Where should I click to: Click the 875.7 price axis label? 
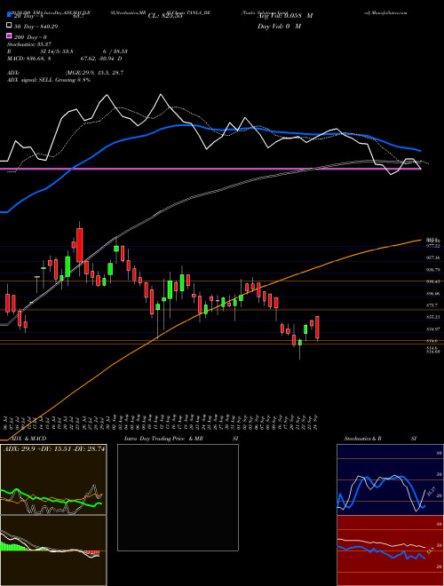432,305
